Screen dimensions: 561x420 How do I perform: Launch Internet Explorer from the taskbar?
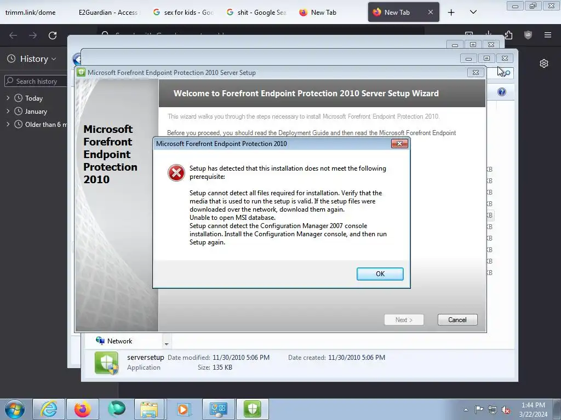tap(49, 409)
